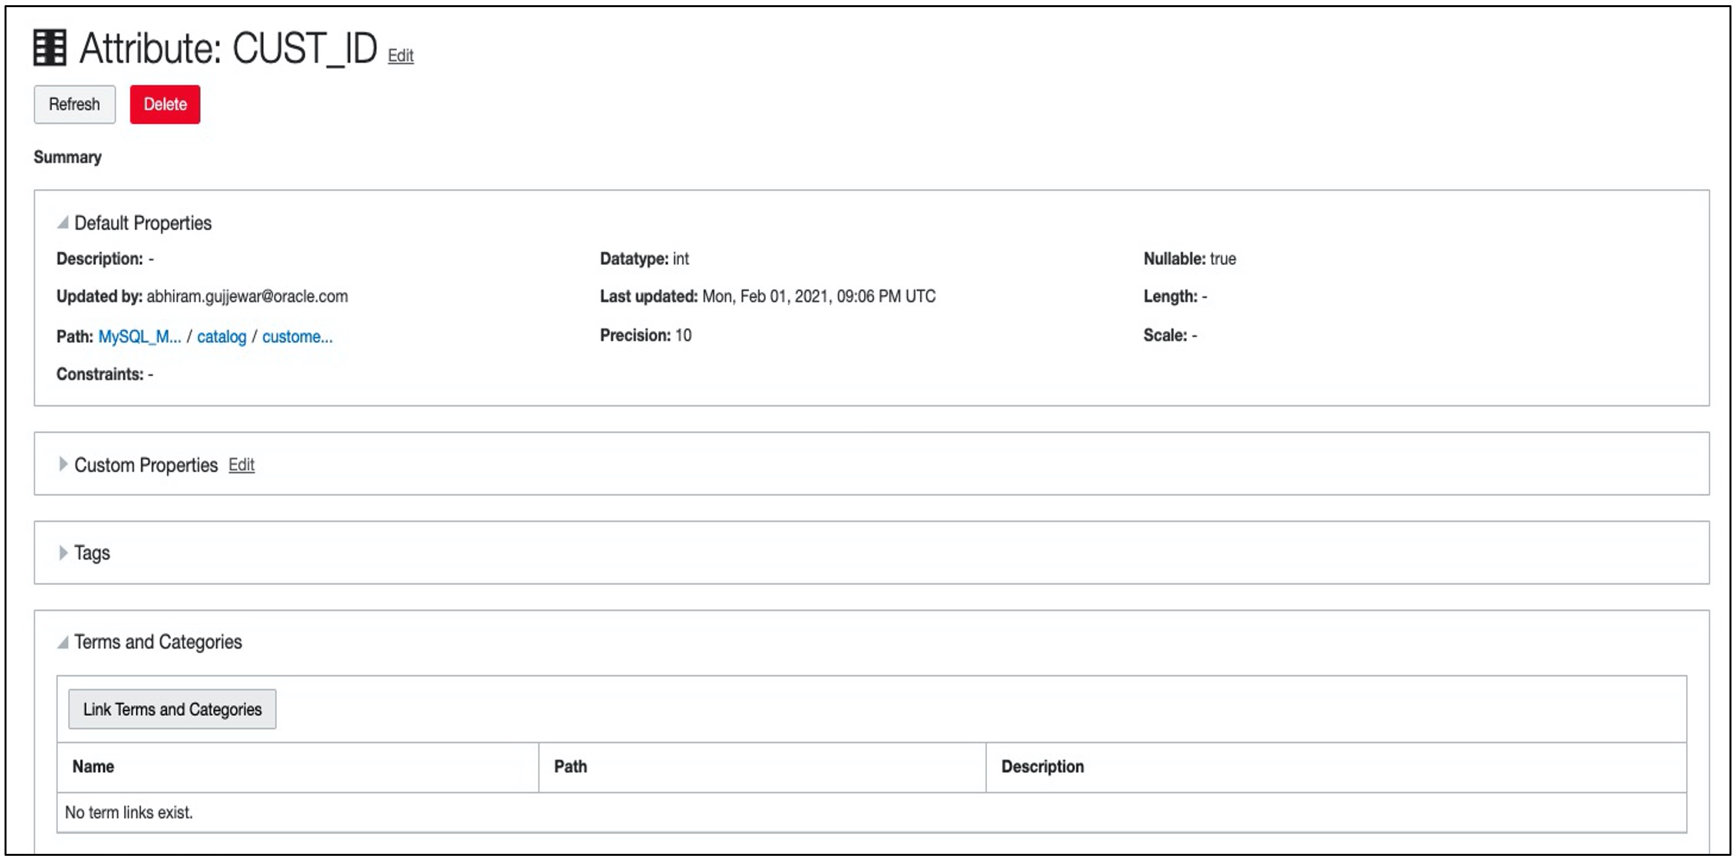Expand Custom Properties disclosure triangle
Screen dimensions: 1736x861
coord(62,464)
